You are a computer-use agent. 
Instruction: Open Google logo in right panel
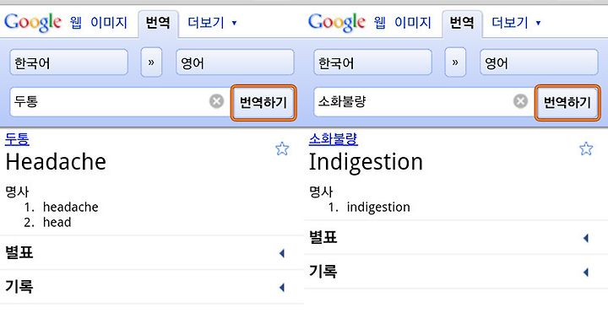coord(337,23)
